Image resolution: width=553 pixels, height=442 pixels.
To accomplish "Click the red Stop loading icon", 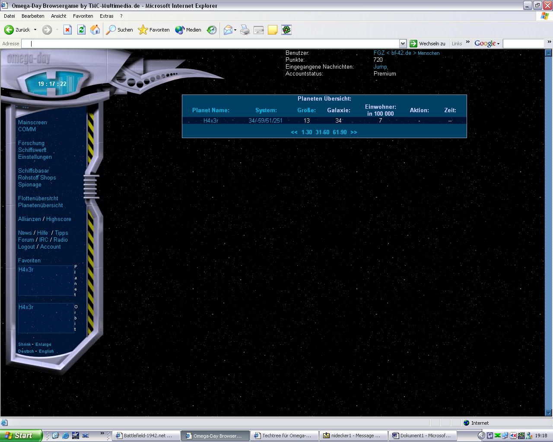I will pos(67,30).
